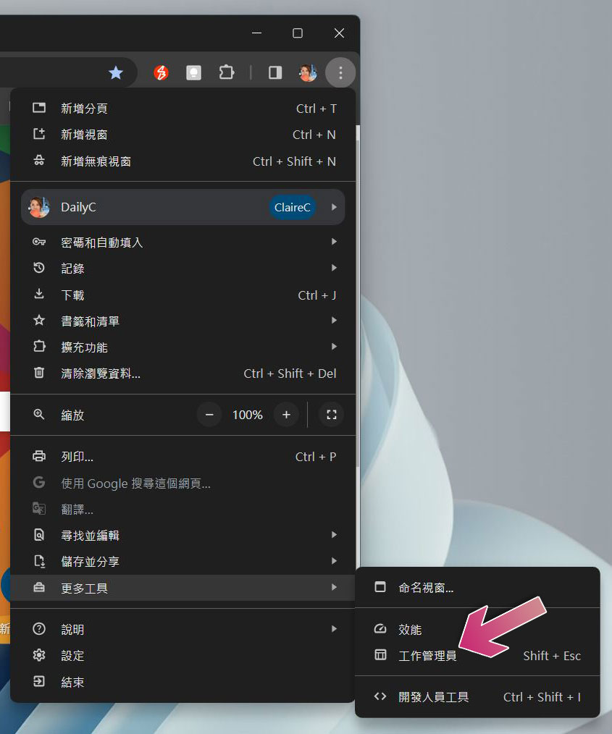Click the profile avatar in toolbar
This screenshot has height=734, width=612.
pos(308,72)
